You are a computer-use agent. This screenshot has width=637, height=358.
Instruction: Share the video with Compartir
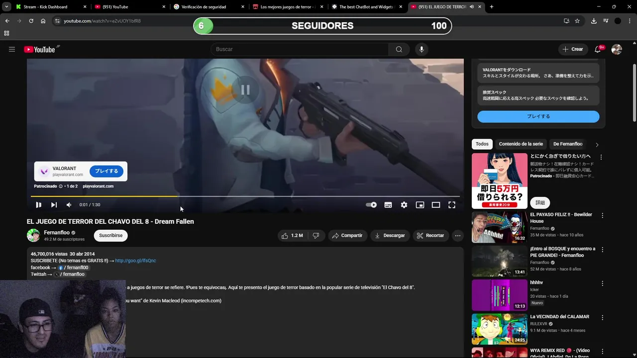(x=347, y=236)
